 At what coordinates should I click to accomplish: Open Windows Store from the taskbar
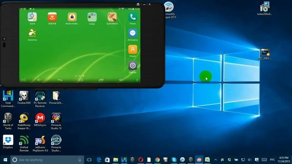pos(107,160)
